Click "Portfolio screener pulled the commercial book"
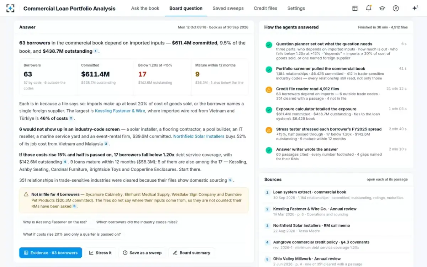Screen dimensions: 427x267 (x=321, y=69)
